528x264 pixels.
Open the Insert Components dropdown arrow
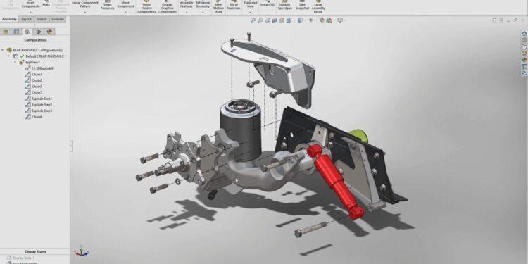point(30,12)
